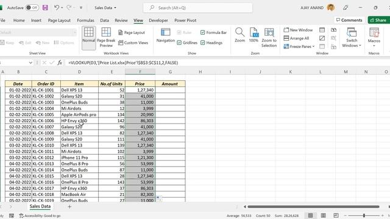
Task: Click the horizontal scrollbar
Action: pos(313,207)
